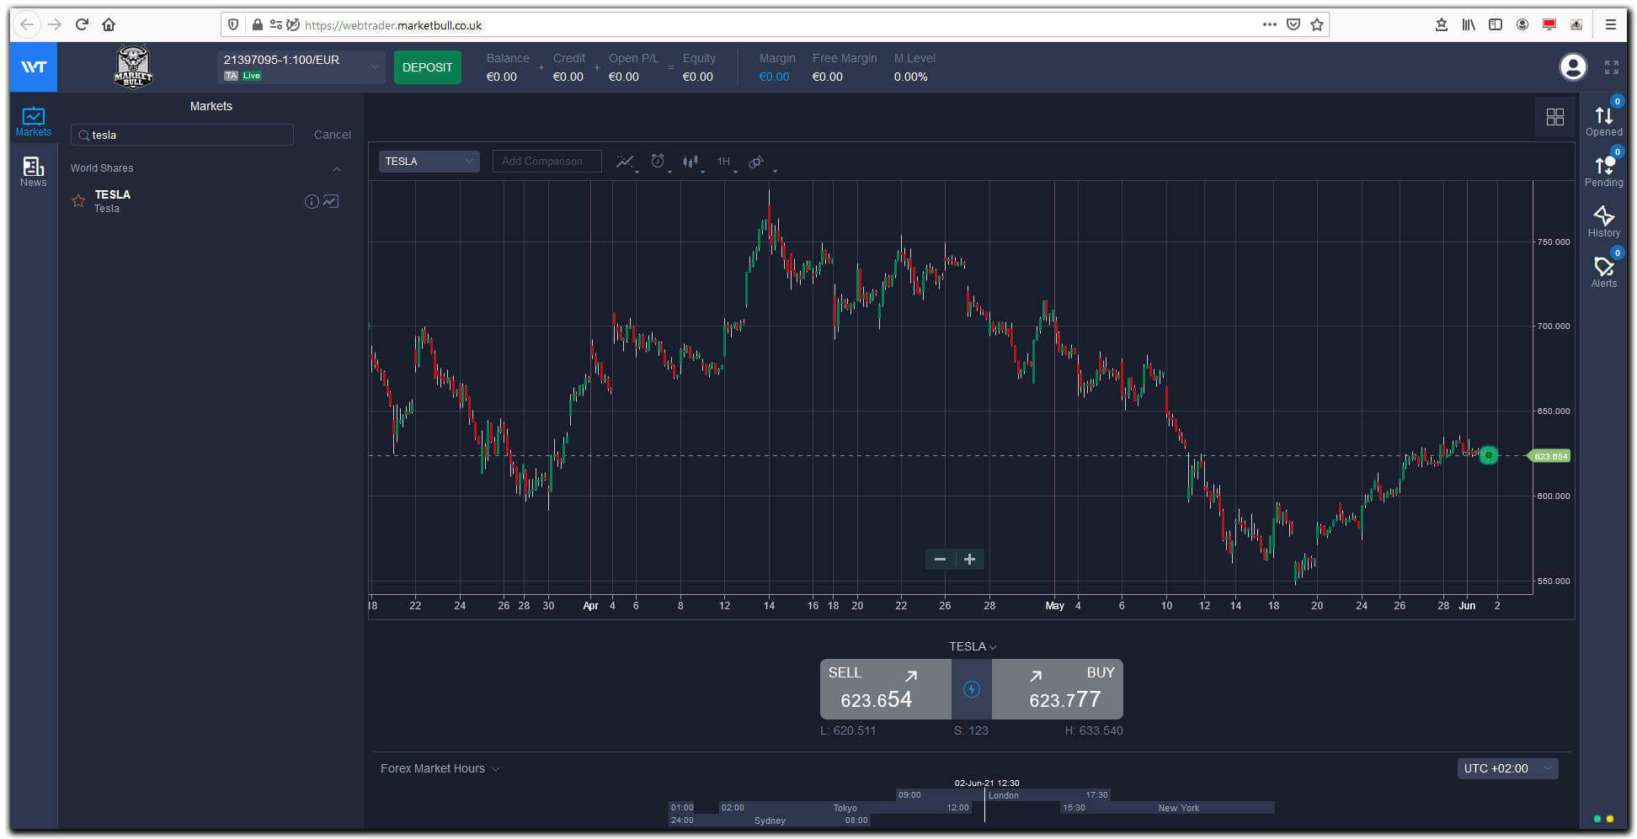Open browser hamburger menu
Image resolution: width=1637 pixels, height=839 pixels.
pos(1610,24)
